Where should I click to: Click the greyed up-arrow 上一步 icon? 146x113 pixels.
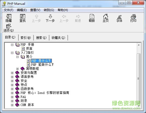coord(36,17)
